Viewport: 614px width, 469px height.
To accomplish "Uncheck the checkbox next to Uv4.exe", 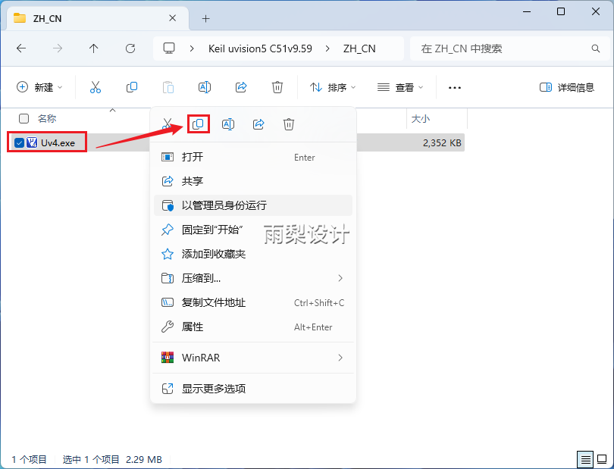I will [x=18, y=142].
